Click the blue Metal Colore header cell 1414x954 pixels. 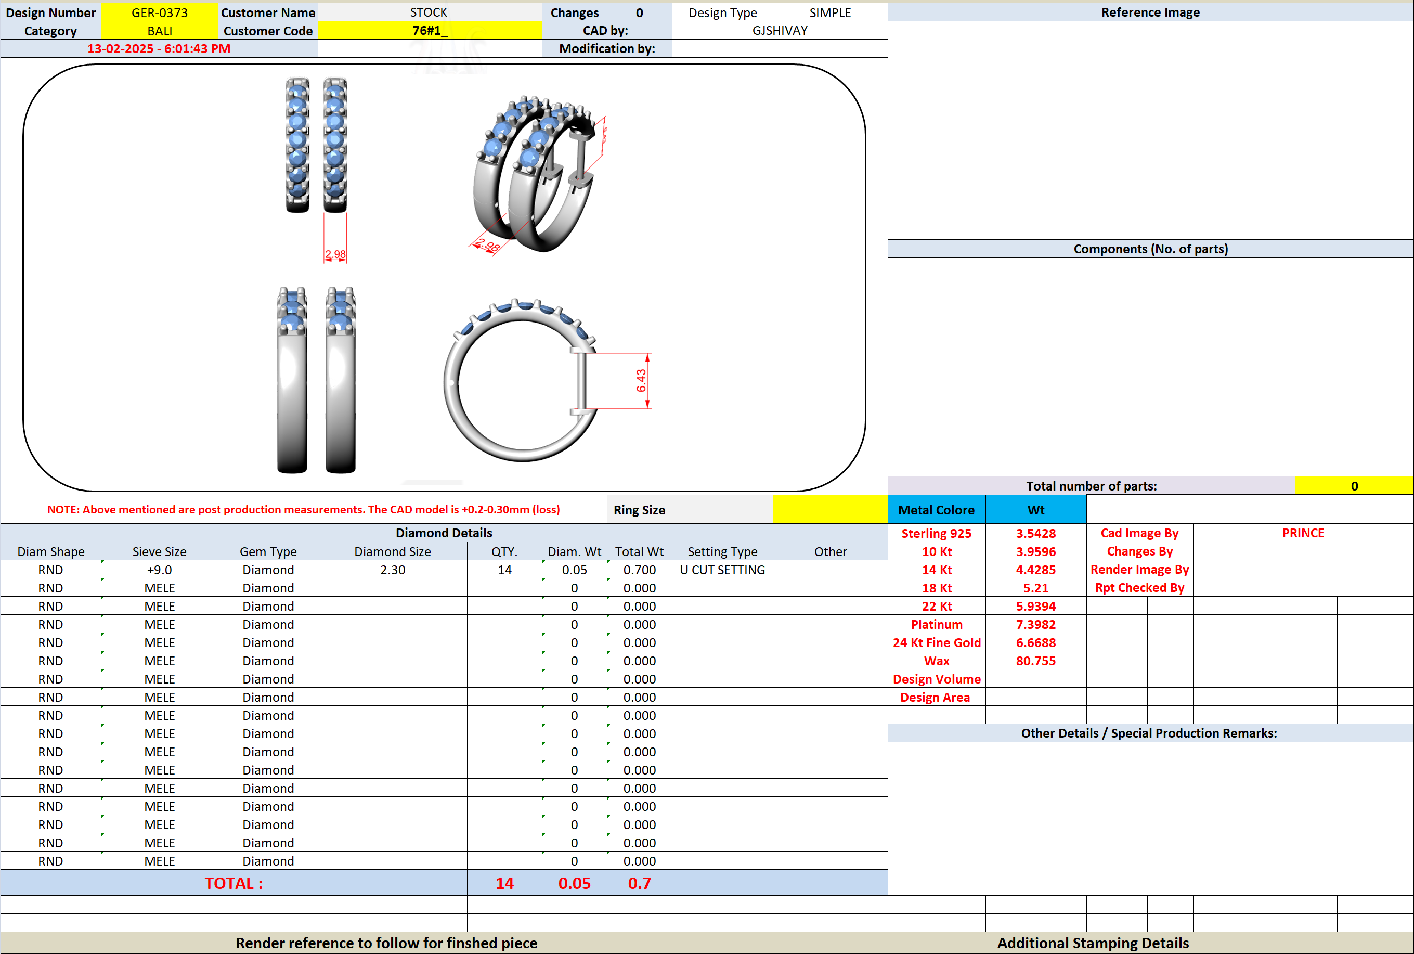click(x=937, y=509)
